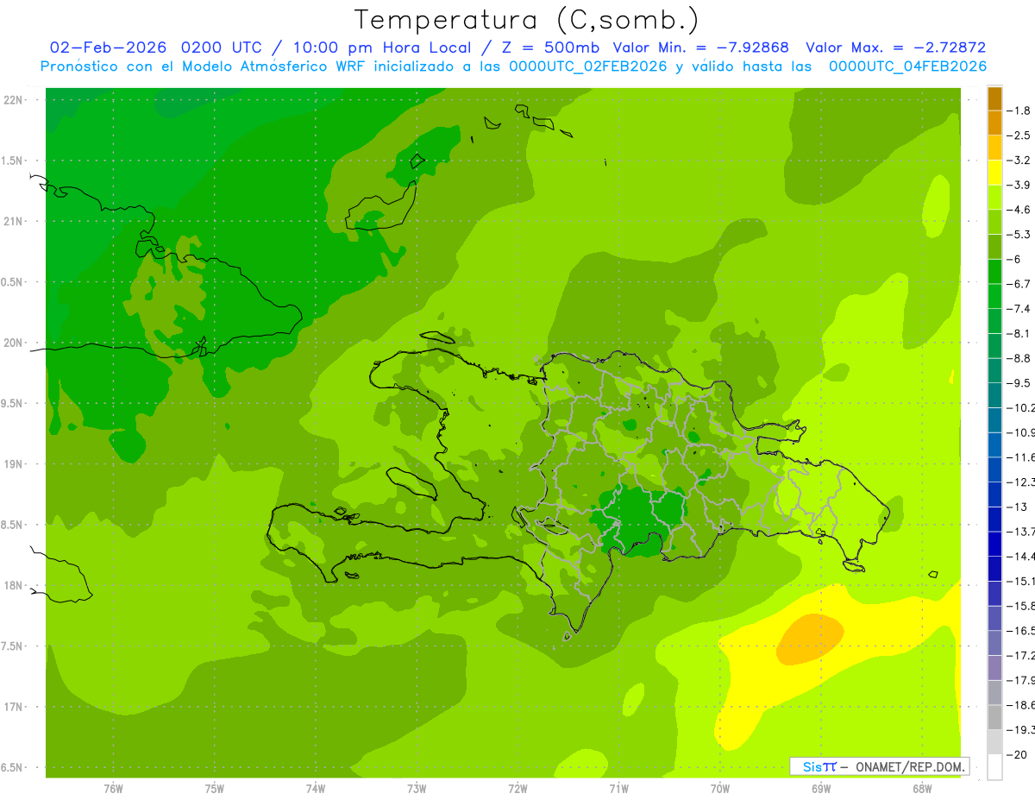Image resolution: width=1035 pixels, height=800 pixels.
Task: Pick the purple swatch between -17.2 and -17.9
Action: pyautogui.click(x=994, y=668)
